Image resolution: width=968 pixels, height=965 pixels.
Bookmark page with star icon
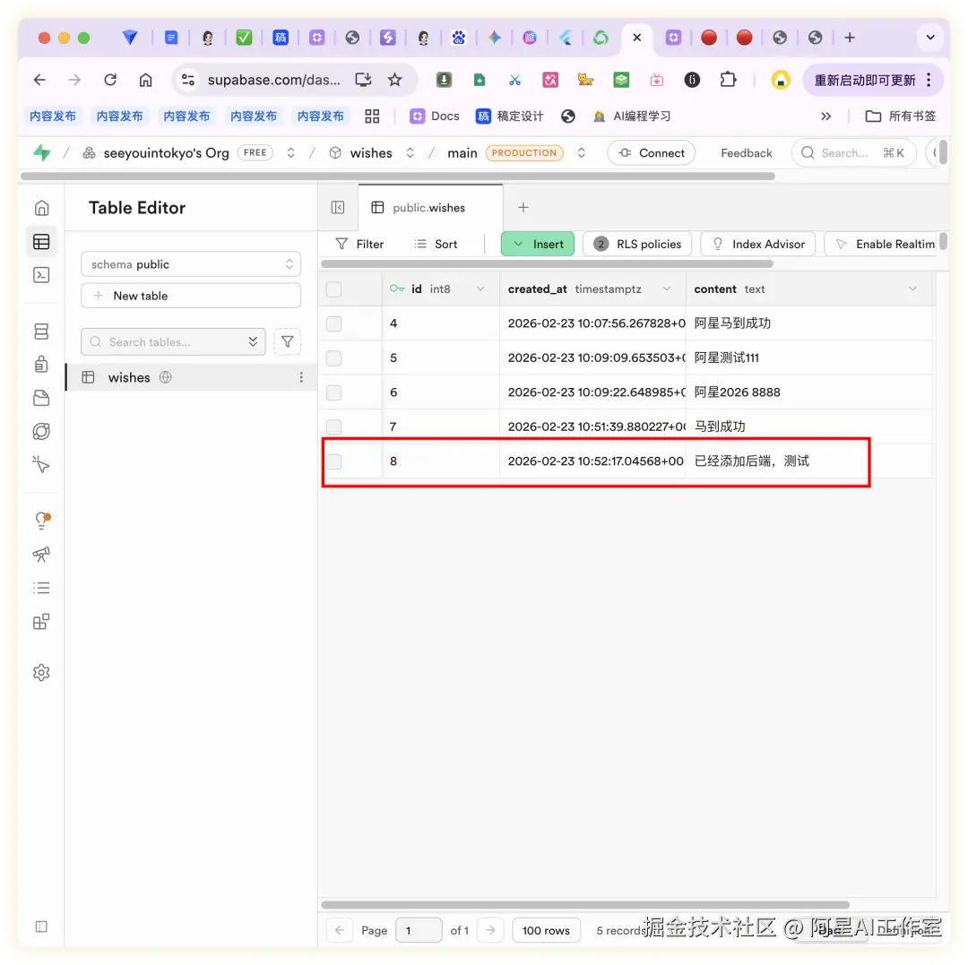395,80
